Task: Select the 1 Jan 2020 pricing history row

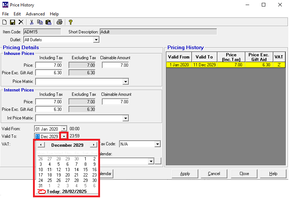Action: click(226, 65)
